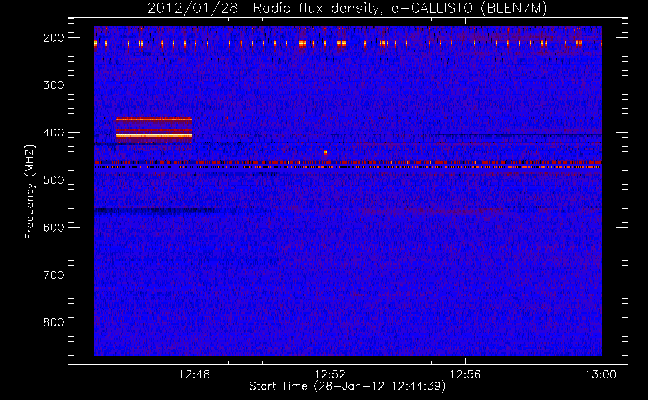
Task: Click the 12:48 time tick label
Action: 195,375
